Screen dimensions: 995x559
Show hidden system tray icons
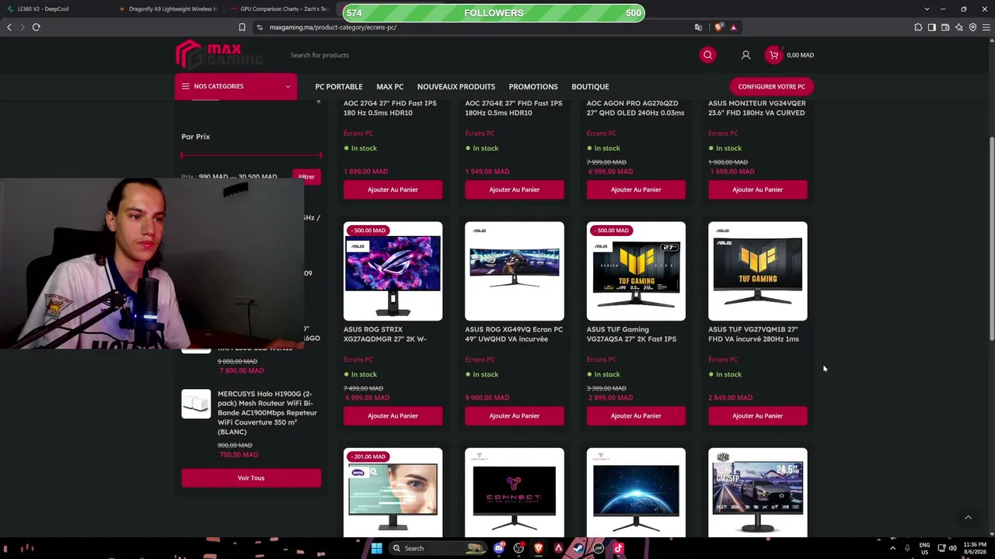point(892,548)
